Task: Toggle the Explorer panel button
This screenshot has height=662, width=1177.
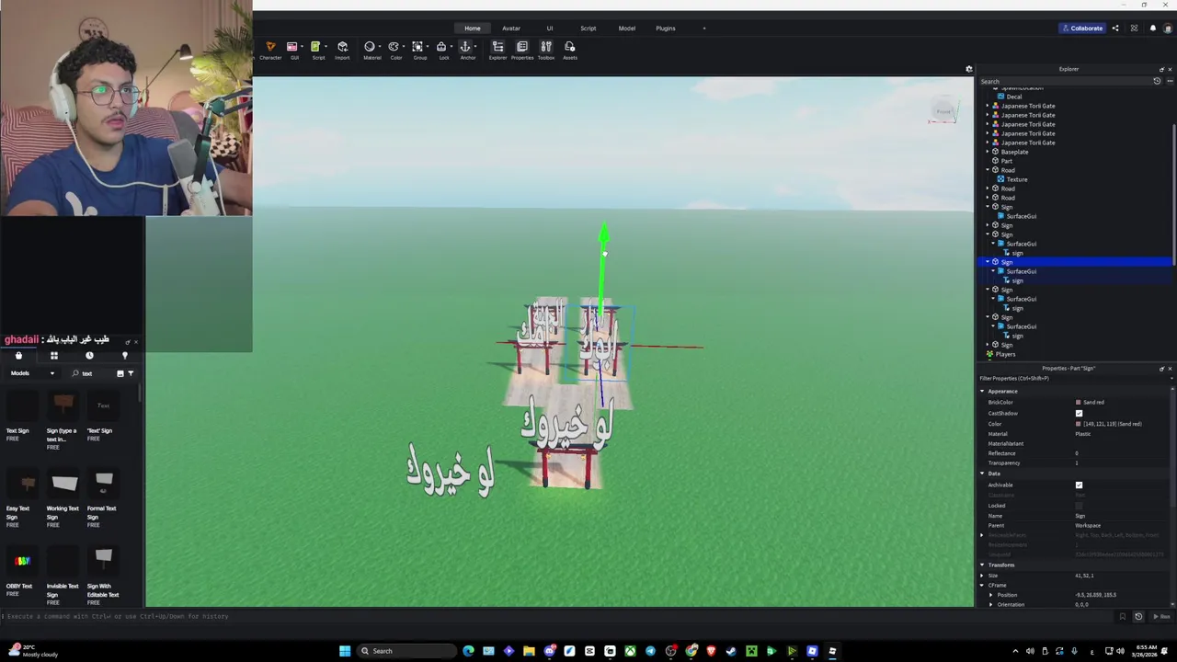Action: (x=497, y=51)
